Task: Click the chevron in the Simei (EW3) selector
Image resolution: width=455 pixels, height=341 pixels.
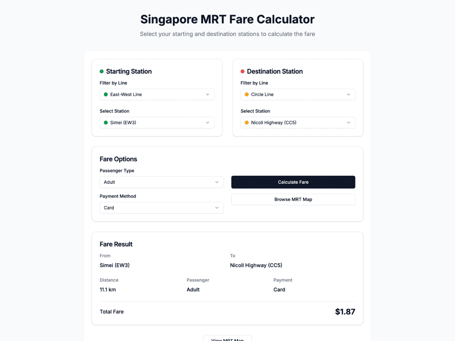Action: click(x=208, y=123)
